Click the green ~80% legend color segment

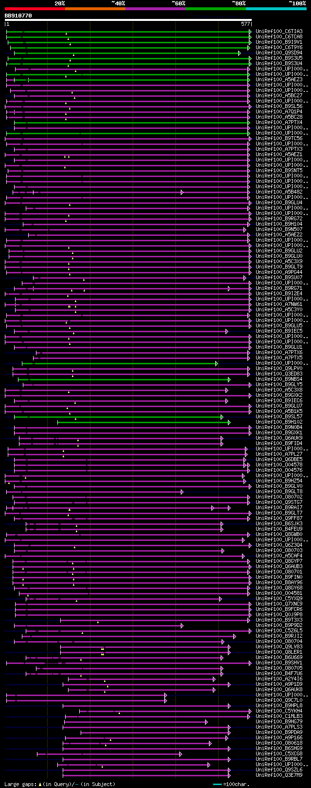(x=215, y=9)
